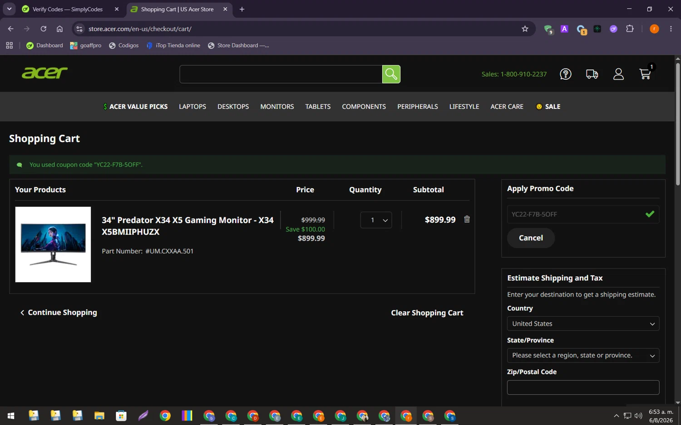Screen dimensions: 681x425
Task: Open the shopping cart icon in header
Action: coord(645,73)
